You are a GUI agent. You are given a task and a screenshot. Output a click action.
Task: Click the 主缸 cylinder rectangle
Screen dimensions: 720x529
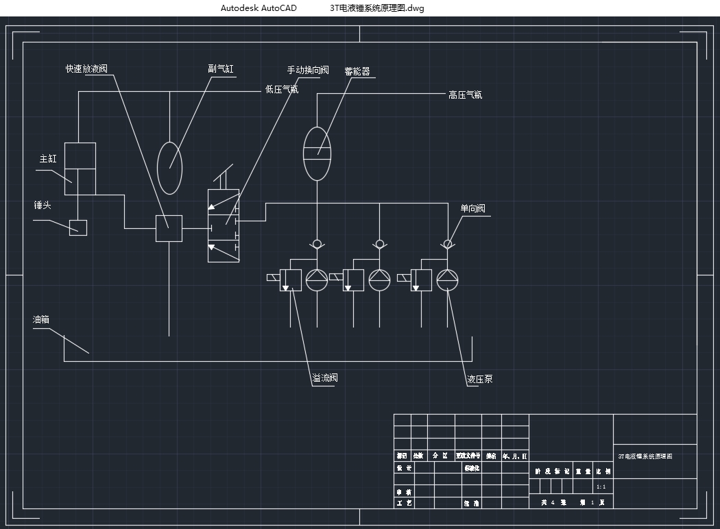click(x=80, y=169)
